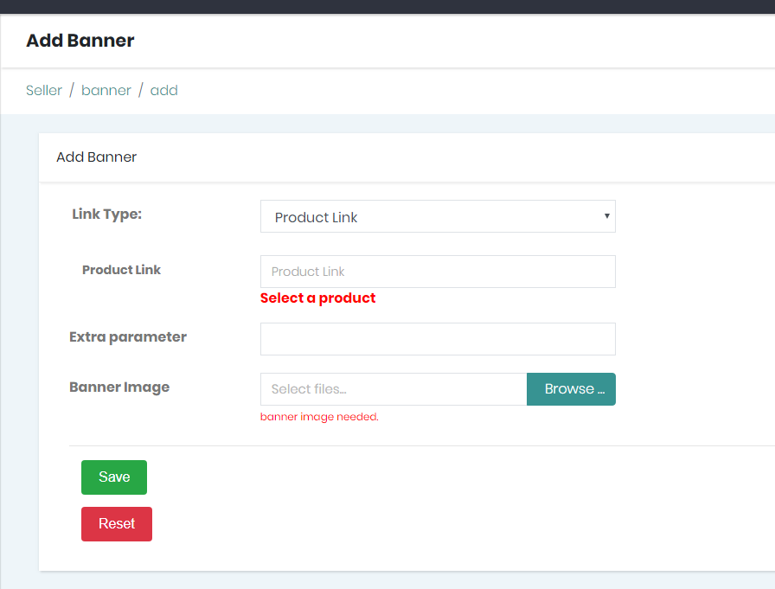Click the 'Select a product' error message

(x=317, y=298)
